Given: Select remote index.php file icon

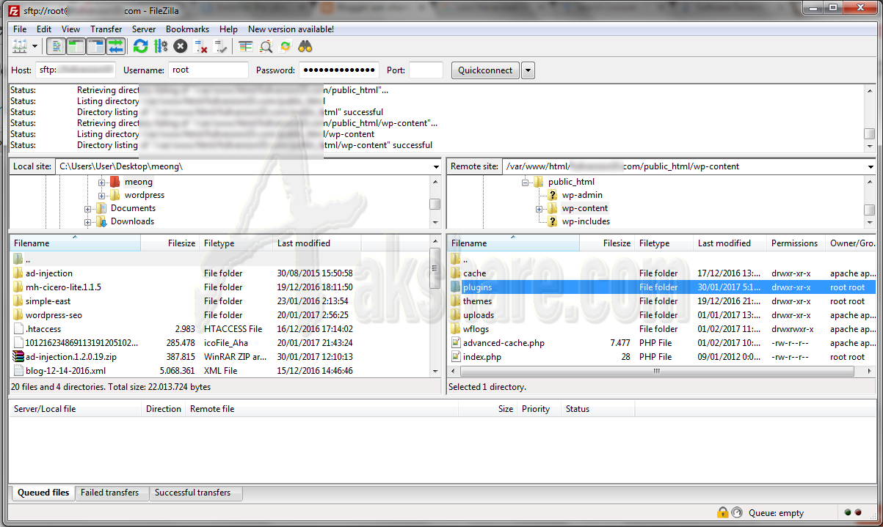Looking at the screenshot, I should [456, 357].
